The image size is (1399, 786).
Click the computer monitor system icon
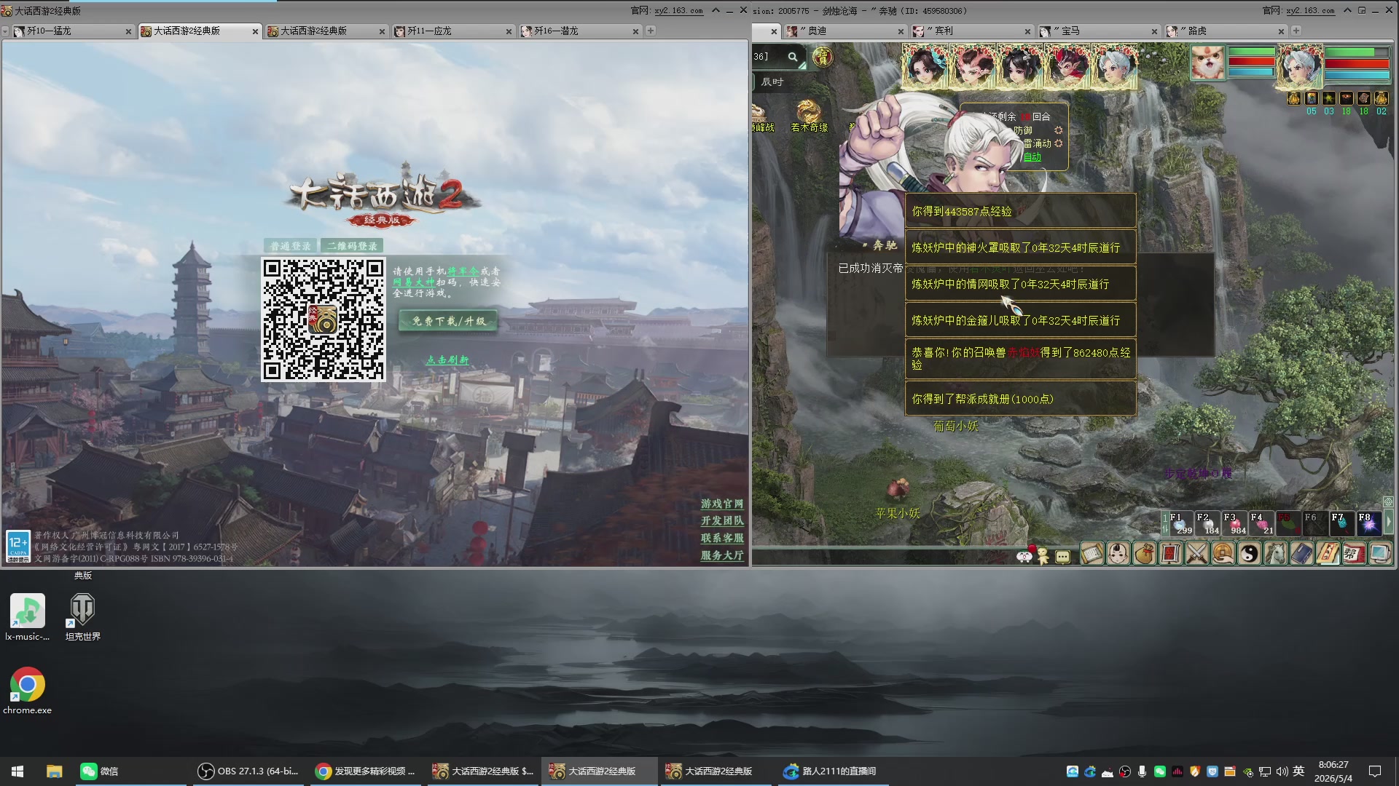click(1379, 554)
